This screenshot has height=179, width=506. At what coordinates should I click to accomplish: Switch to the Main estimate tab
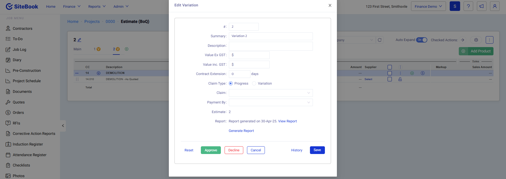pyautogui.click(x=77, y=49)
